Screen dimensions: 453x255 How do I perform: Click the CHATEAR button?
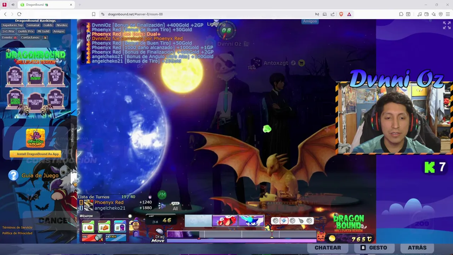pos(328,248)
